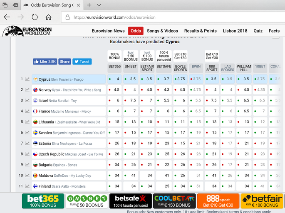The width and height of the screenshot is (285, 213).
Task: Open Finland odds history chart icon
Action: tap(27, 186)
